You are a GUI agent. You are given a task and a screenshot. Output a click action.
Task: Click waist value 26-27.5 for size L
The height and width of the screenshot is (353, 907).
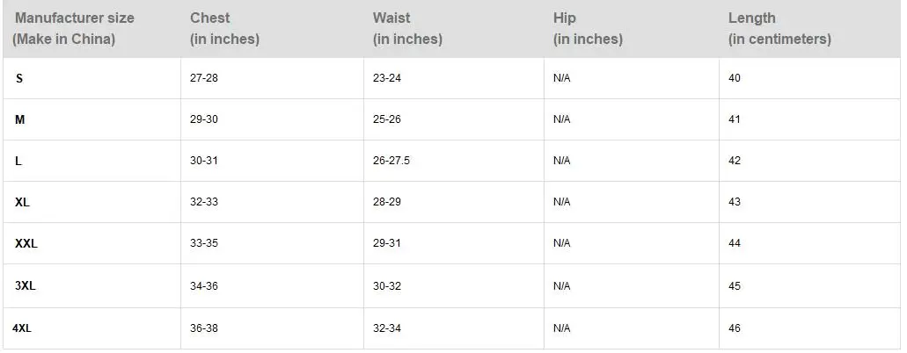point(391,161)
